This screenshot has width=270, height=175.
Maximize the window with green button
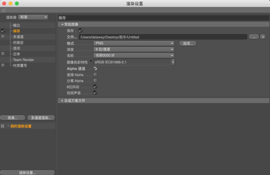(17, 4)
